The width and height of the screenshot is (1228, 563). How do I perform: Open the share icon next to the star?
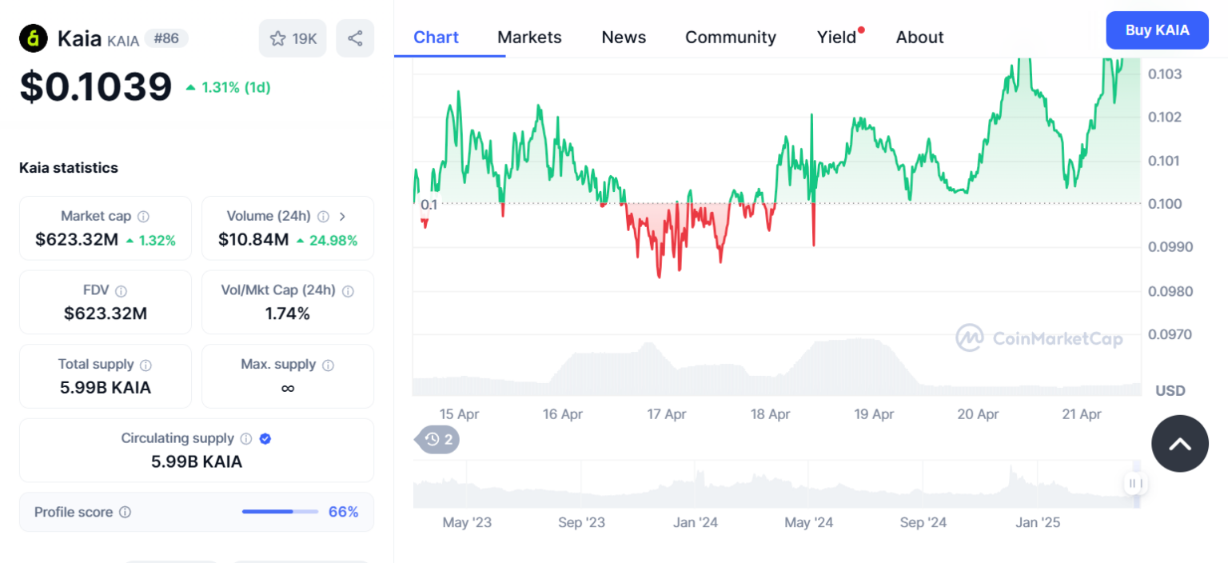point(355,38)
